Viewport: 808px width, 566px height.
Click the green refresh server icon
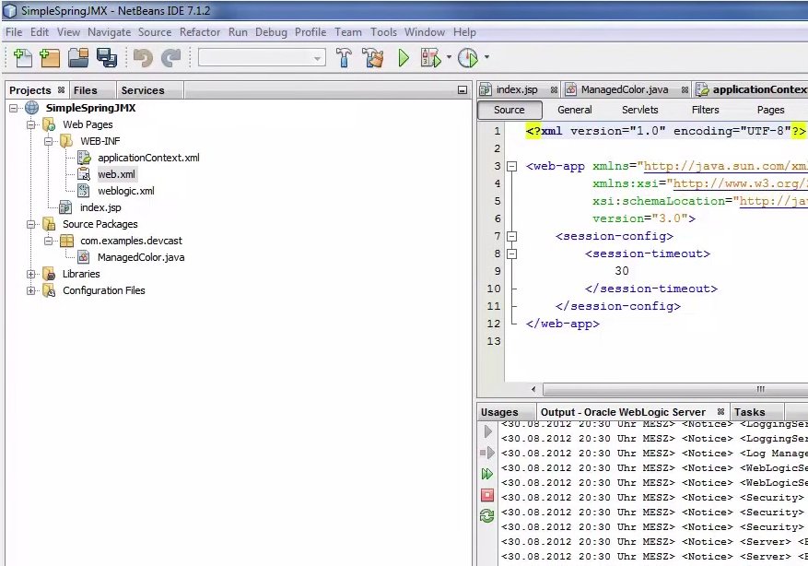487,515
